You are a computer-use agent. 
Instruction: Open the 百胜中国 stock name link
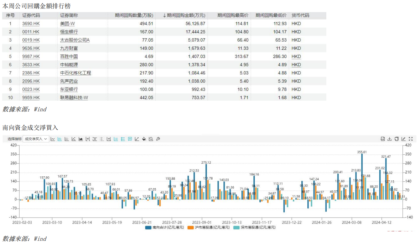(69, 57)
